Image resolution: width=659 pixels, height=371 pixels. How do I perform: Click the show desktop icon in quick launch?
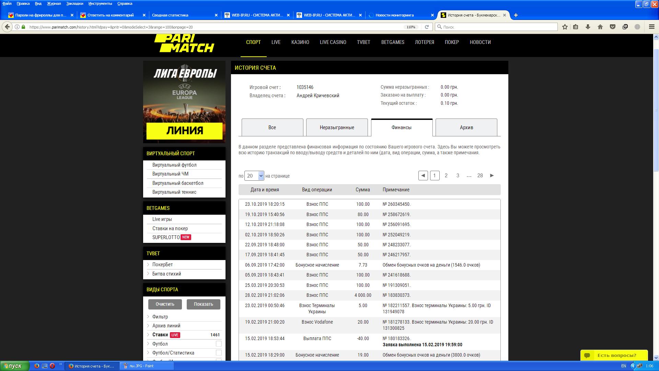click(x=45, y=366)
